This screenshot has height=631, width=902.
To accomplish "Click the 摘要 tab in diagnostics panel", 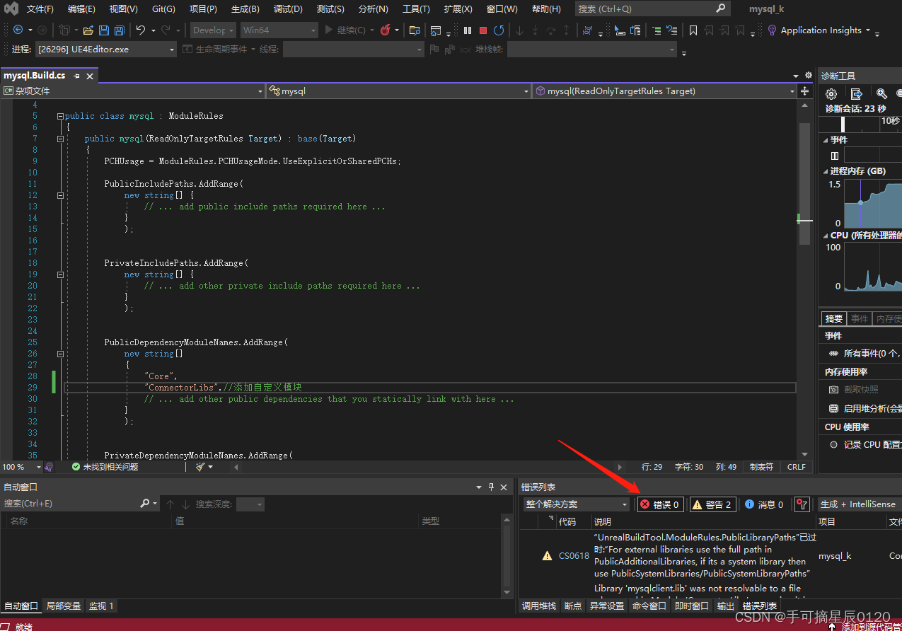I will 833,318.
